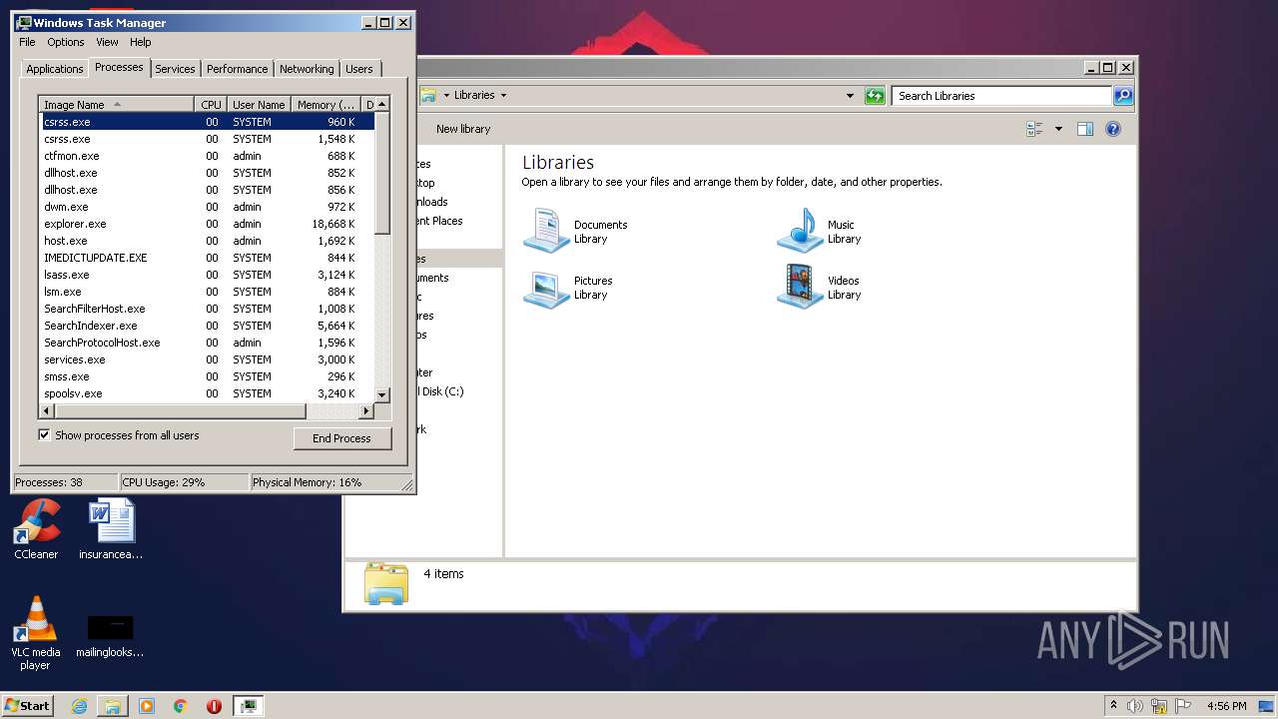Open the view options dropdown arrow

point(1058,129)
